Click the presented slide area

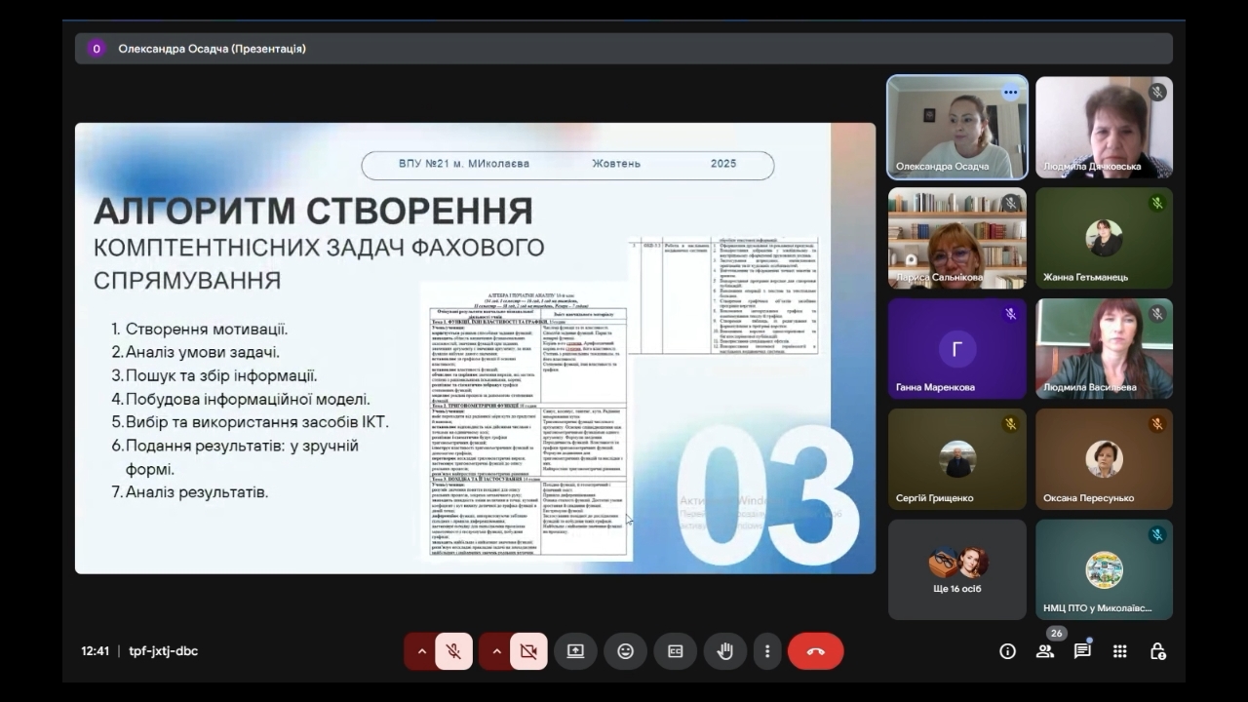click(475, 348)
